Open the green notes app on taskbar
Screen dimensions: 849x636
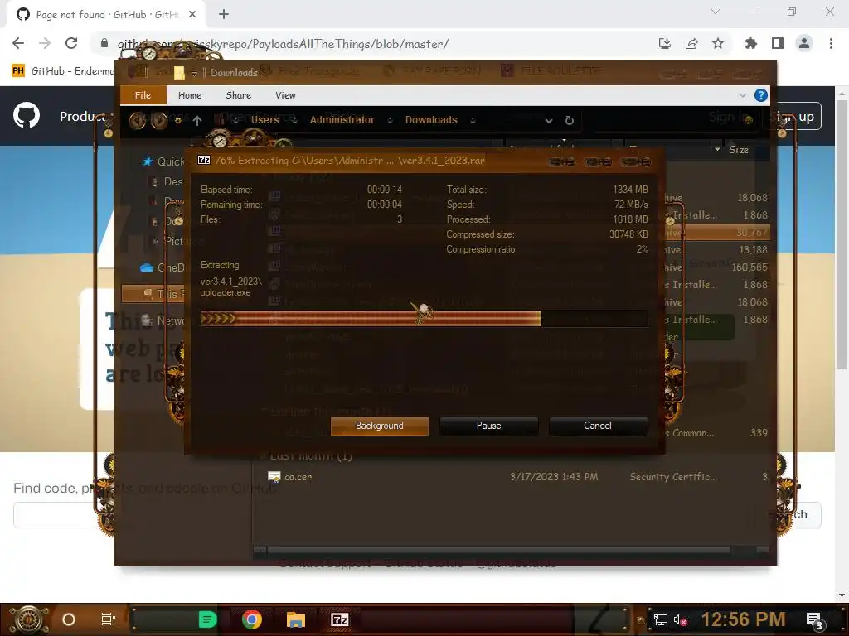pos(207,619)
